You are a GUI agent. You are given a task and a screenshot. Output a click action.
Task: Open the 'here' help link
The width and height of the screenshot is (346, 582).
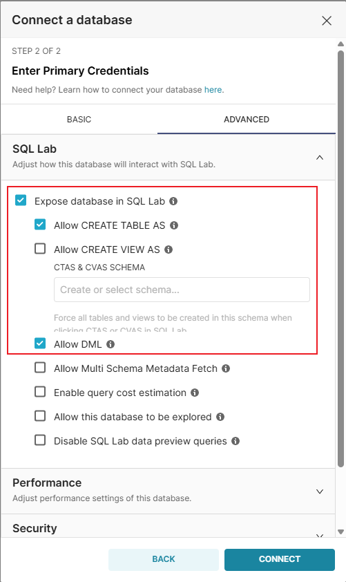click(213, 90)
